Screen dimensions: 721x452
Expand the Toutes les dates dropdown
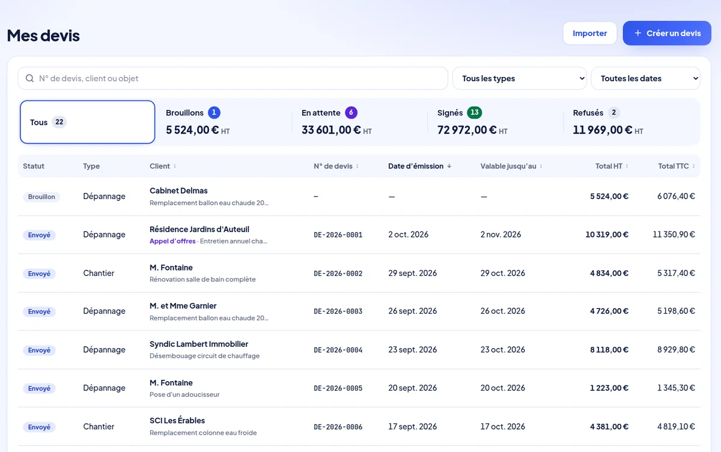[646, 78]
